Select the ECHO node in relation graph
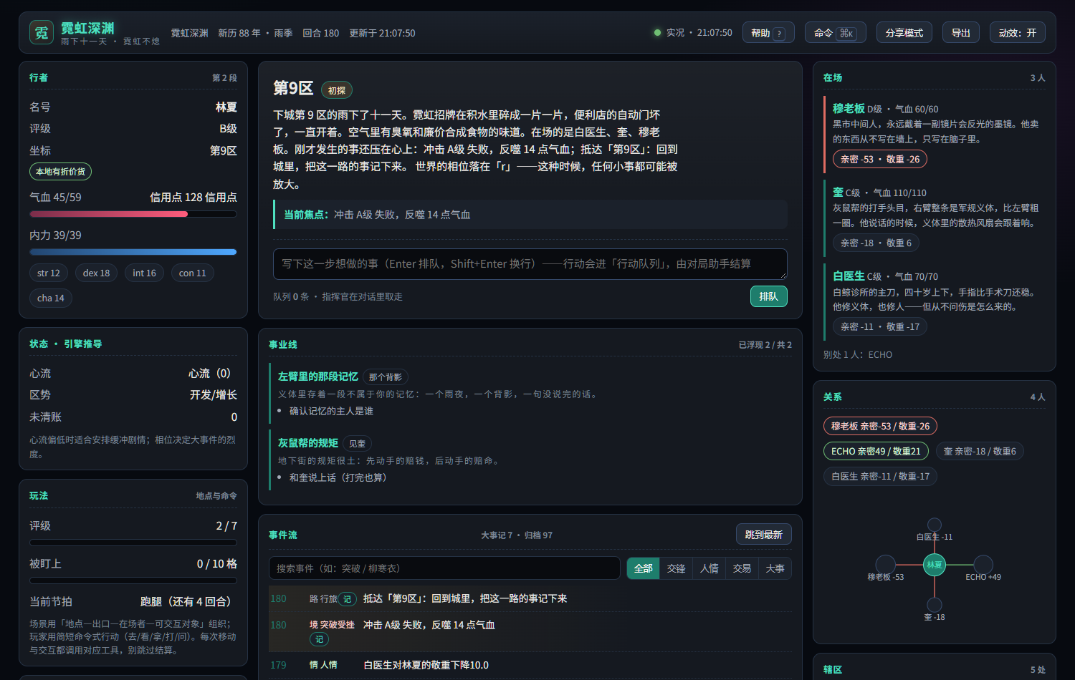The width and height of the screenshot is (1075, 680). pyautogui.click(x=983, y=565)
